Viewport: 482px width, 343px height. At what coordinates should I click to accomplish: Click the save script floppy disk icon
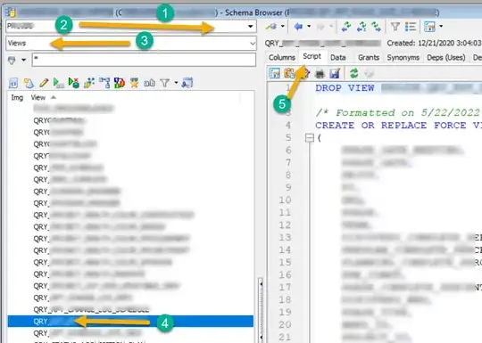tap(335, 73)
